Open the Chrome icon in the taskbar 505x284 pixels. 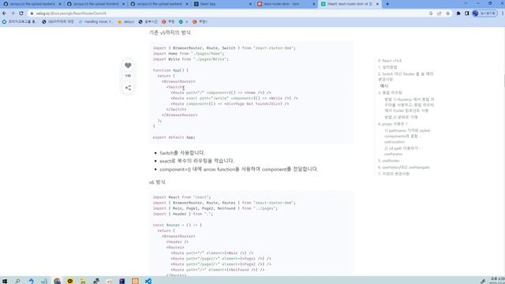click(57, 281)
